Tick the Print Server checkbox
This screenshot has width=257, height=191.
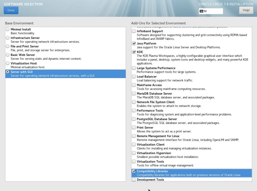tap(134, 128)
